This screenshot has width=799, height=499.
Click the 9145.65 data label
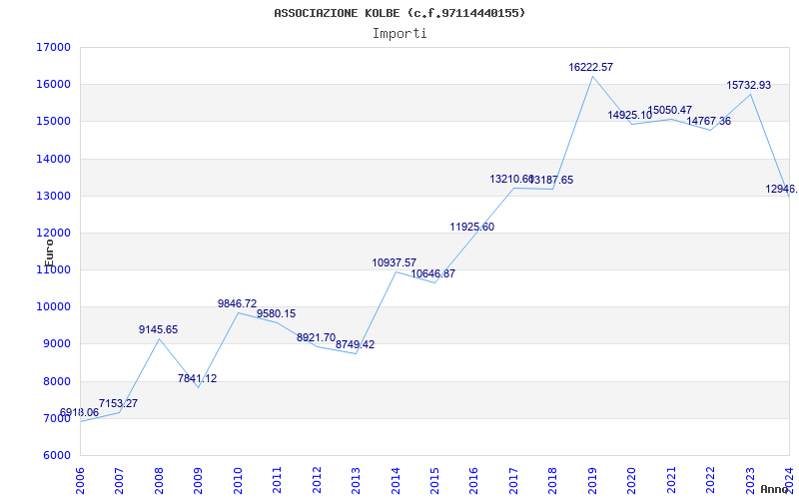(x=159, y=329)
